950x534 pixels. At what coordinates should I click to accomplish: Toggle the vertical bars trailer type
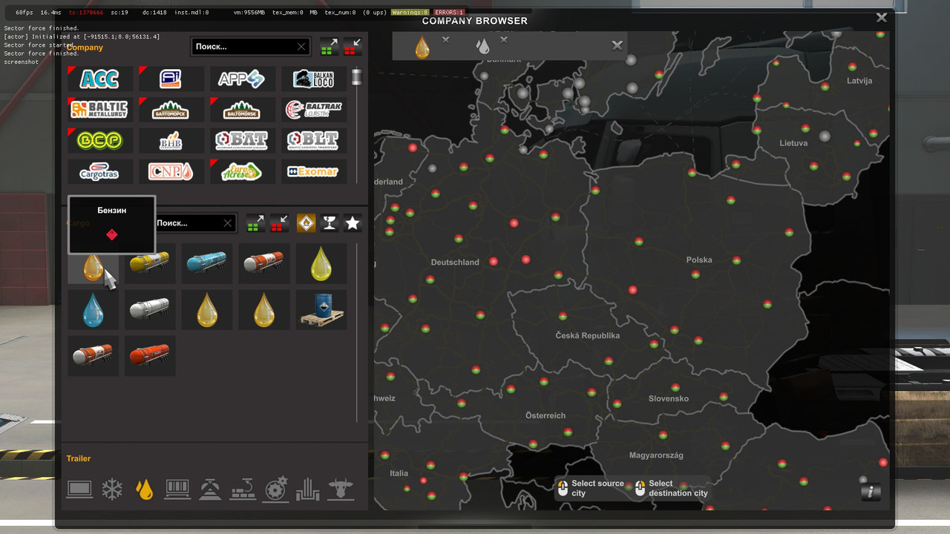308,489
